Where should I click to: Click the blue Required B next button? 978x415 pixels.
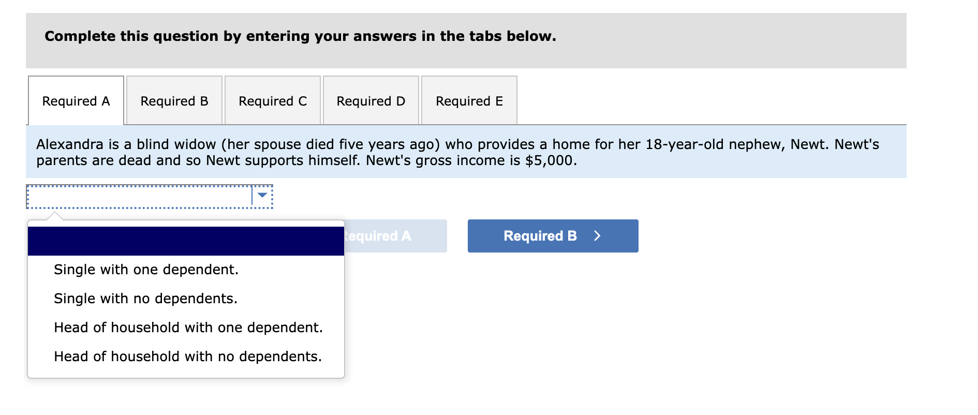[553, 236]
